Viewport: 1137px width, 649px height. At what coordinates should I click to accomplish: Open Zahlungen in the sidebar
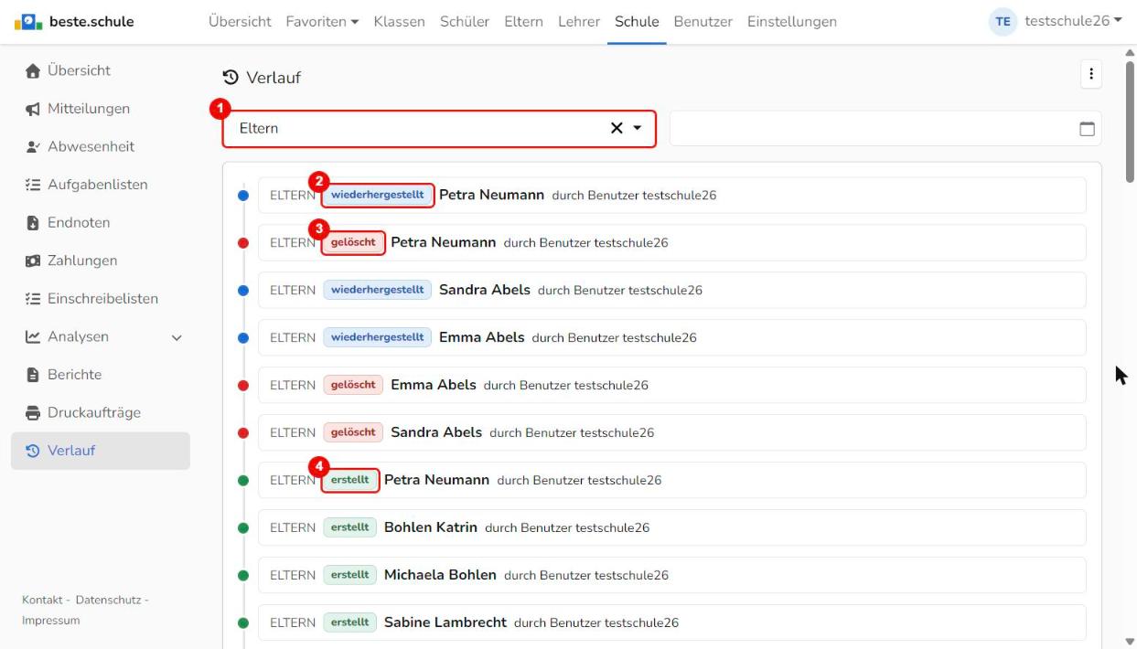(x=101, y=261)
